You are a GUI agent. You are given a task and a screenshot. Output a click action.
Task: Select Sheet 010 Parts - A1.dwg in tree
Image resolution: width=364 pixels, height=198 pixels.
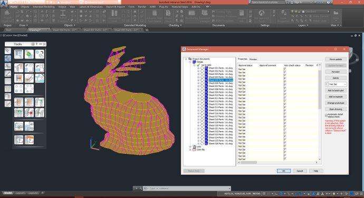[x=221, y=95]
